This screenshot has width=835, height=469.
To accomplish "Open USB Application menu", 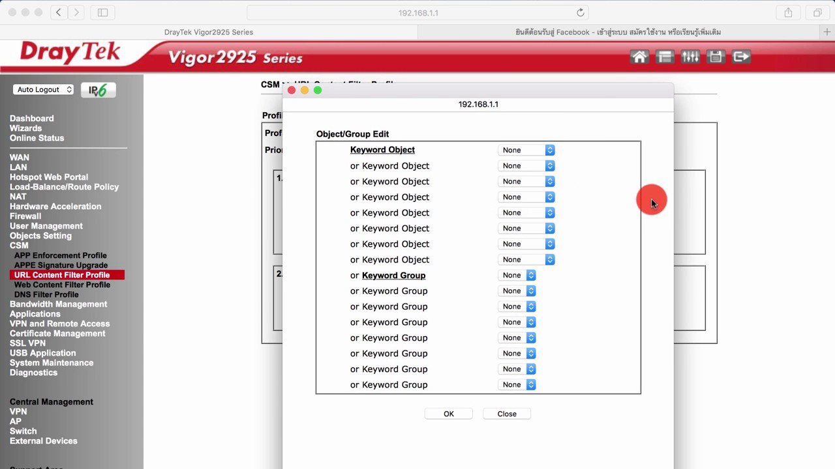I will [x=43, y=353].
